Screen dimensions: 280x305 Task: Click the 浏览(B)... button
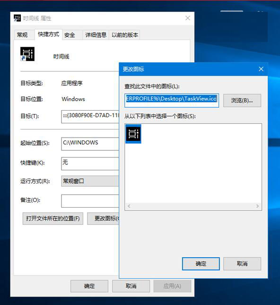242,101
